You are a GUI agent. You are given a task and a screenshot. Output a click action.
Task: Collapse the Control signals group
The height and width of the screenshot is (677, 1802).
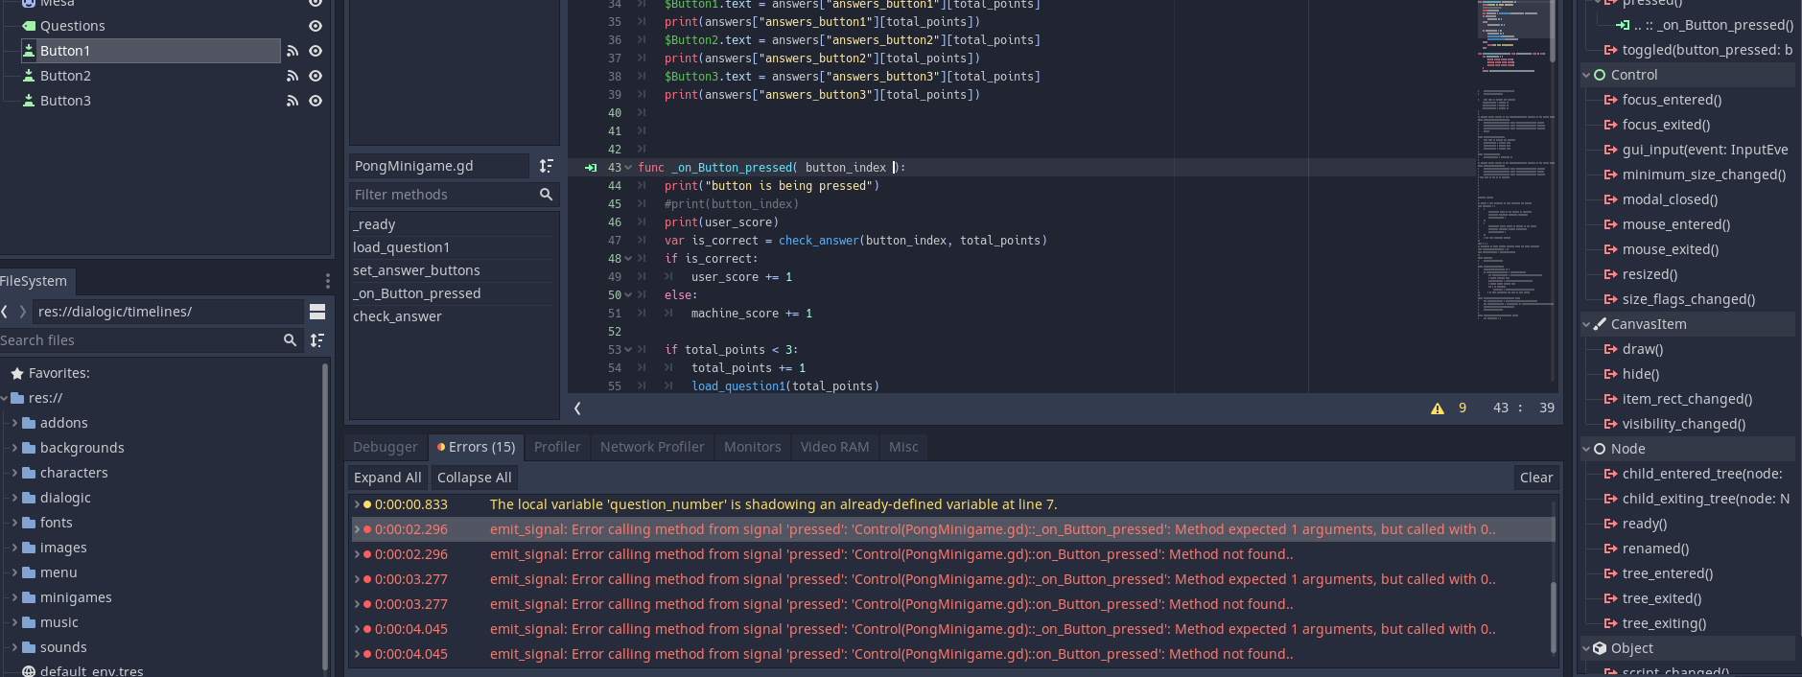(x=1586, y=75)
